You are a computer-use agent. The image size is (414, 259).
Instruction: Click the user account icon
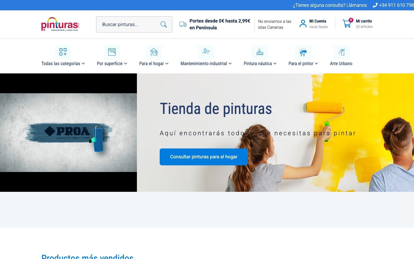pos(303,24)
